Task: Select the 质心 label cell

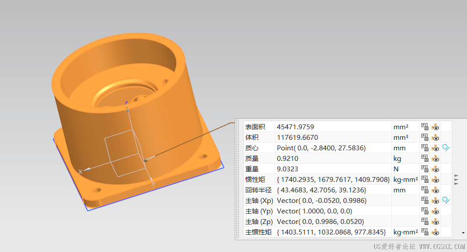Action: tap(259, 148)
